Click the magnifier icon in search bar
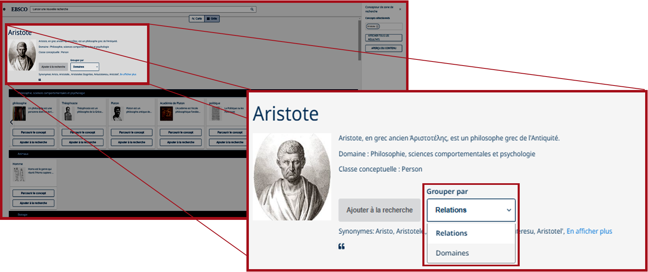 click(252, 9)
